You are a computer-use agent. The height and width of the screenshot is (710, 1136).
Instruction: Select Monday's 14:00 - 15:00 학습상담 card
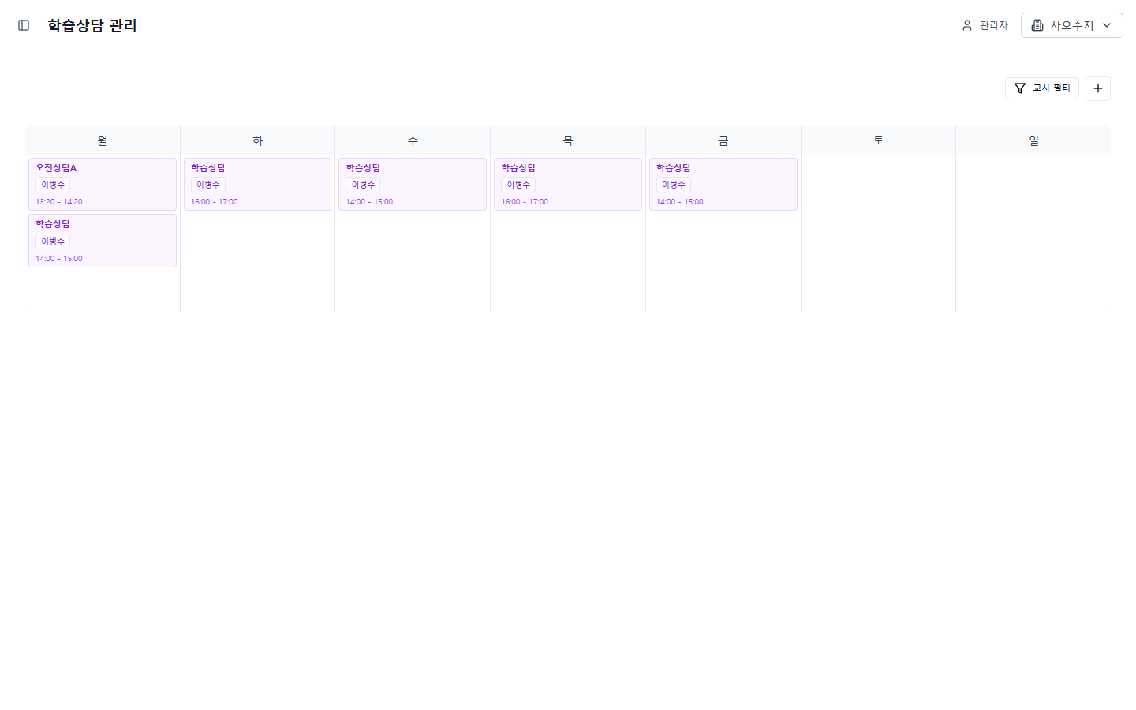[103, 241]
